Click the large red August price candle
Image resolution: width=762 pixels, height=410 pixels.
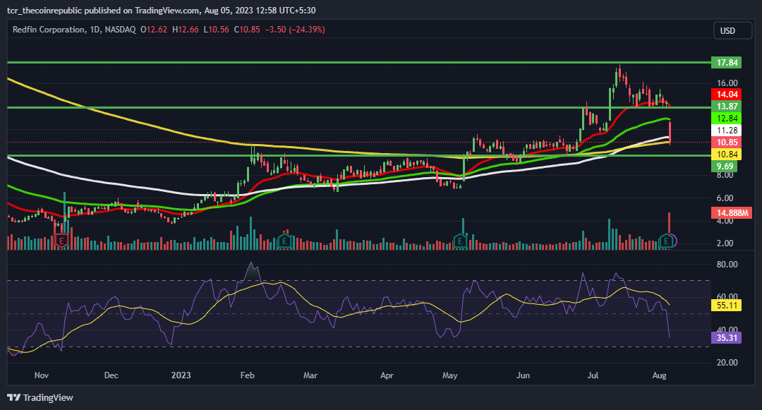tap(670, 133)
